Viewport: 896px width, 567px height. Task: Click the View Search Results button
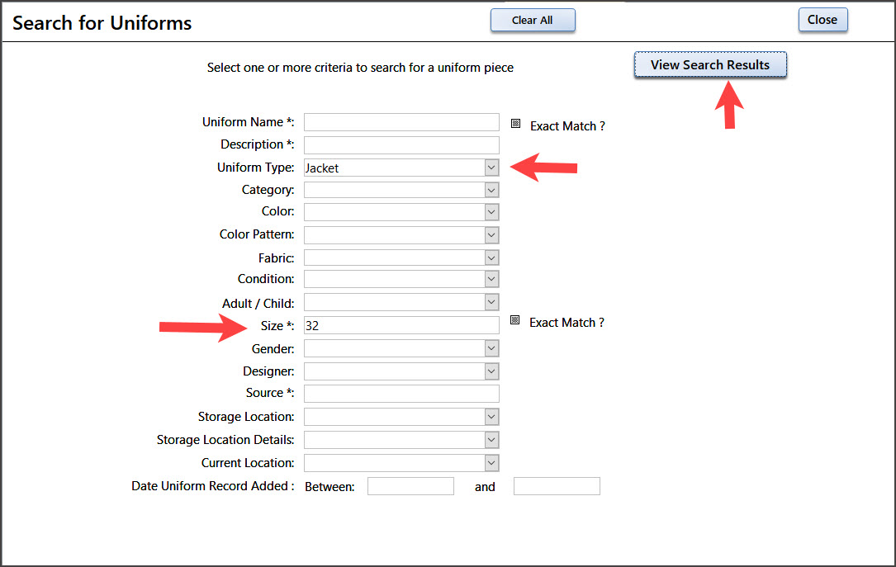[710, 65]
